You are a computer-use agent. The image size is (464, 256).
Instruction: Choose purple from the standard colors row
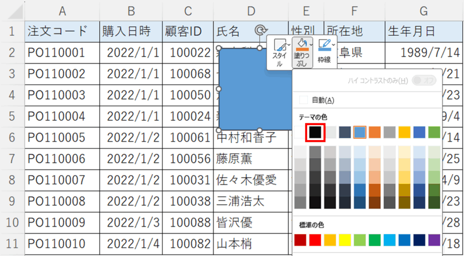coord(434,240)
